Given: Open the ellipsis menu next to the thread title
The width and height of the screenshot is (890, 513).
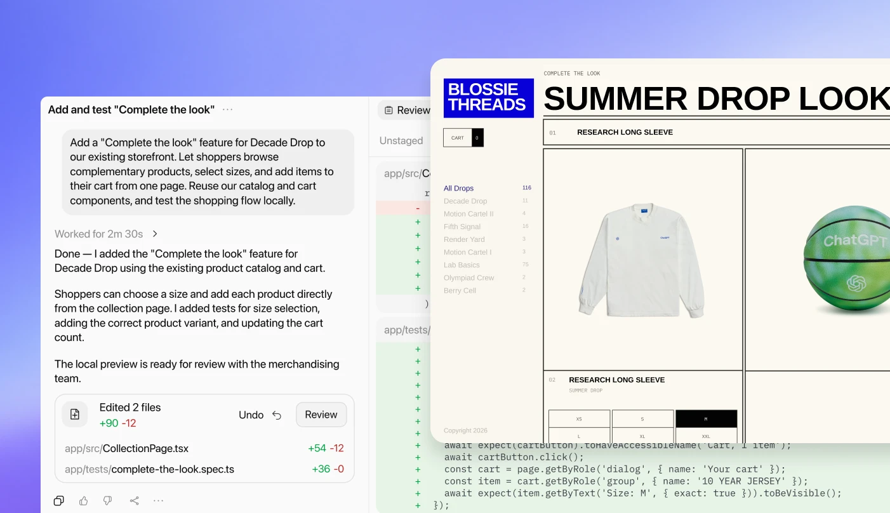Looking at the screenshot, I should click(x=228, y=110).
